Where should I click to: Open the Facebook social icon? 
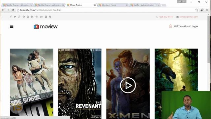[x=11, y=17]
